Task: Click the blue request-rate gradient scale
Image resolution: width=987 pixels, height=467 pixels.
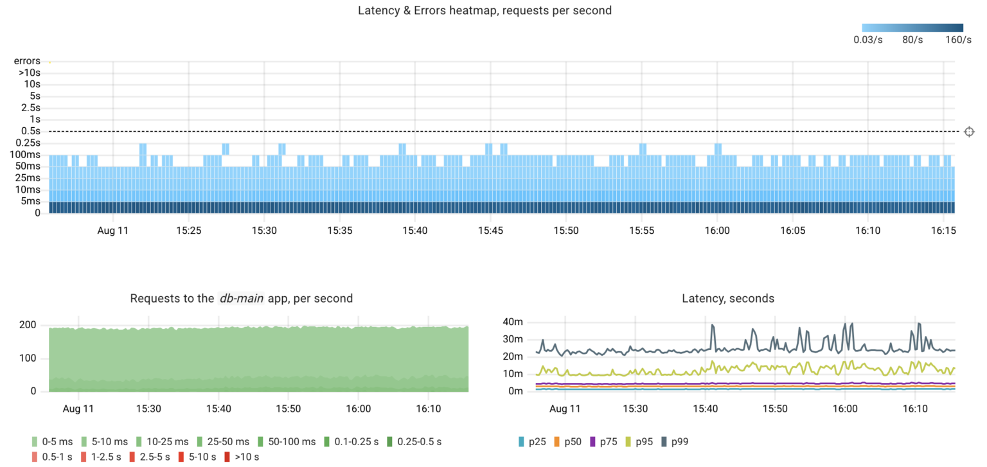Action: [x=911, y=27]
